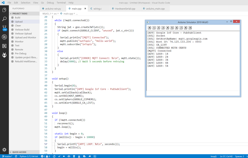Open the master branch selector in status bar
The width and height of the screenshot is (248, 158).
click(x=7, y=156)
